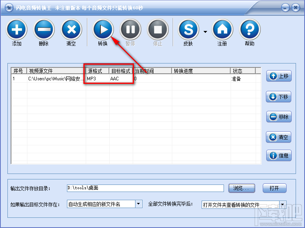This screenshot has width=305, height=228.
Task: Click the 序号 column header
Action: point(19,71)
